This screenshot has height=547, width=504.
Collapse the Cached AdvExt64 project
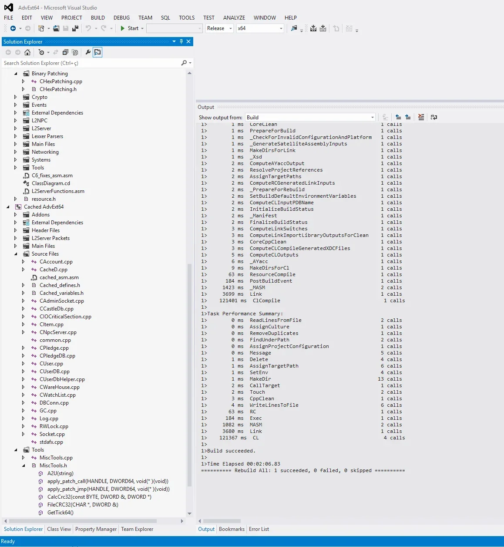click(8, 207)
